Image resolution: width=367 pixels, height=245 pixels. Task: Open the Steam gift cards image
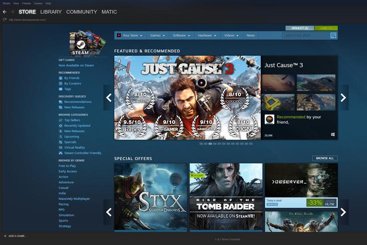click(x=87, y=43)
